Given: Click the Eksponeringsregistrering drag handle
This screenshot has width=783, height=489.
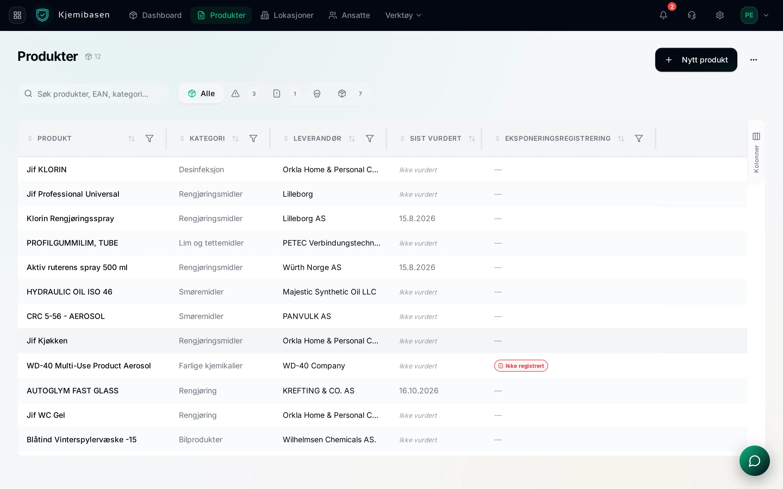Looking at the screenshot, I should tap(498, 139).
